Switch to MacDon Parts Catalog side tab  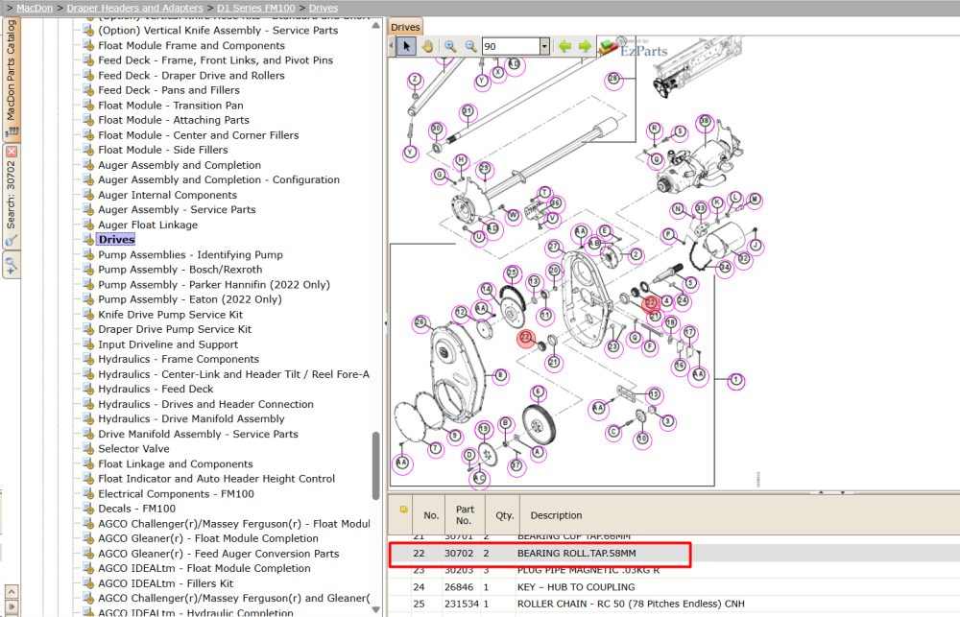[12, 78]
